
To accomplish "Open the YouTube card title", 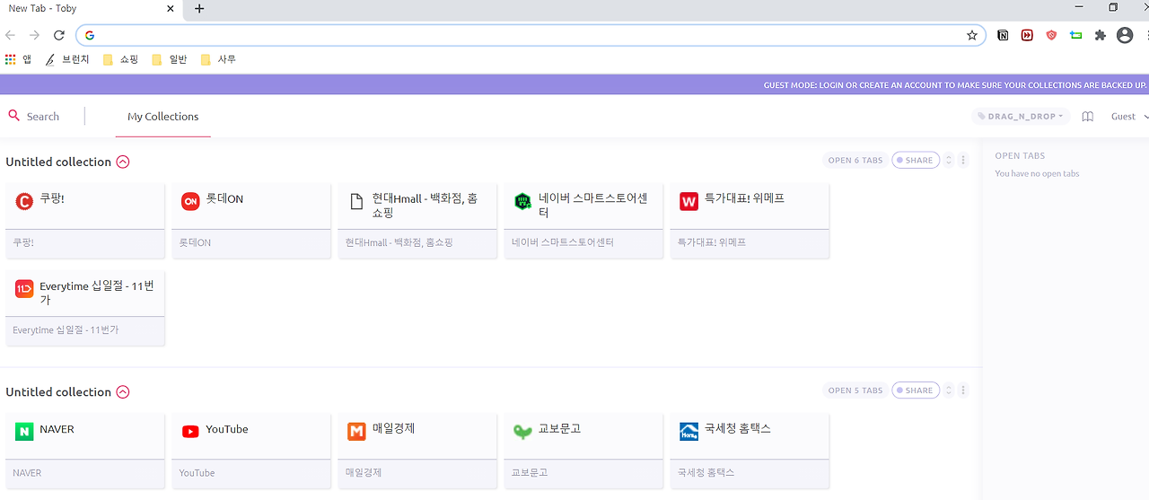I will point(227,429).
